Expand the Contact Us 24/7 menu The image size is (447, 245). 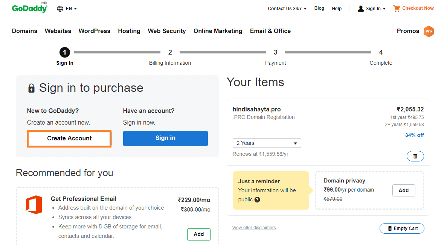[x=287, y=9]
